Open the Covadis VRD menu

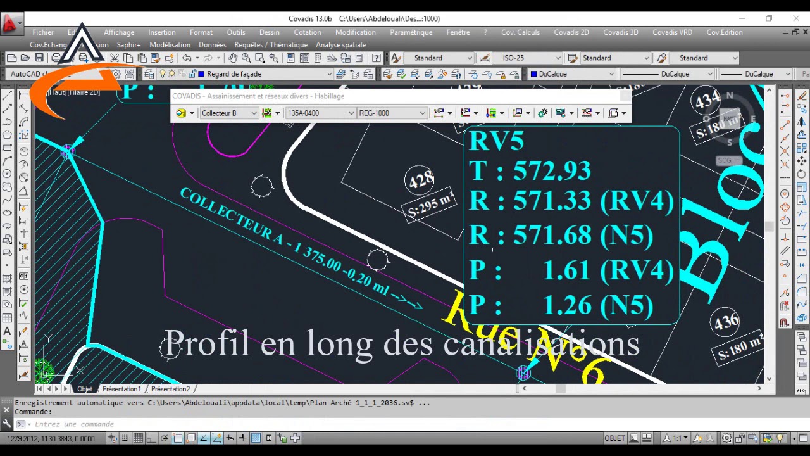[672, 32]
